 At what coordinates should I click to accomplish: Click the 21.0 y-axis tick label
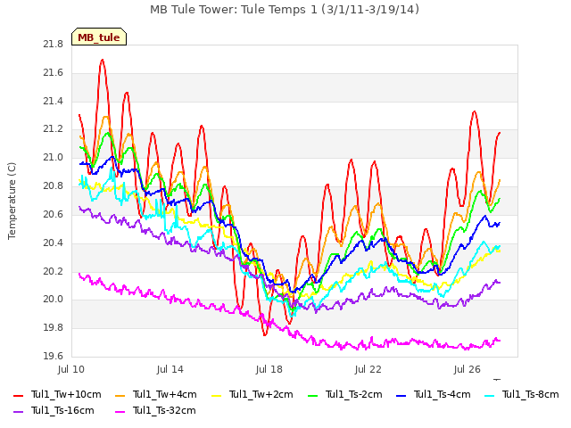pyautogui.click(x=54, y=158)
